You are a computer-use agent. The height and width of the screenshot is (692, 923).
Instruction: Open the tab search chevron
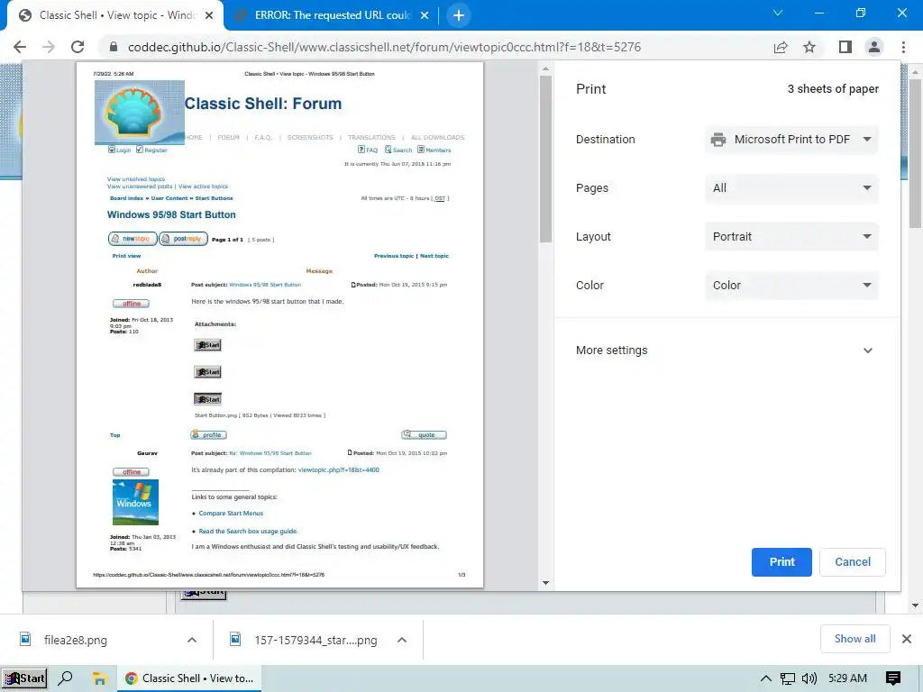[x=778, y=13]
